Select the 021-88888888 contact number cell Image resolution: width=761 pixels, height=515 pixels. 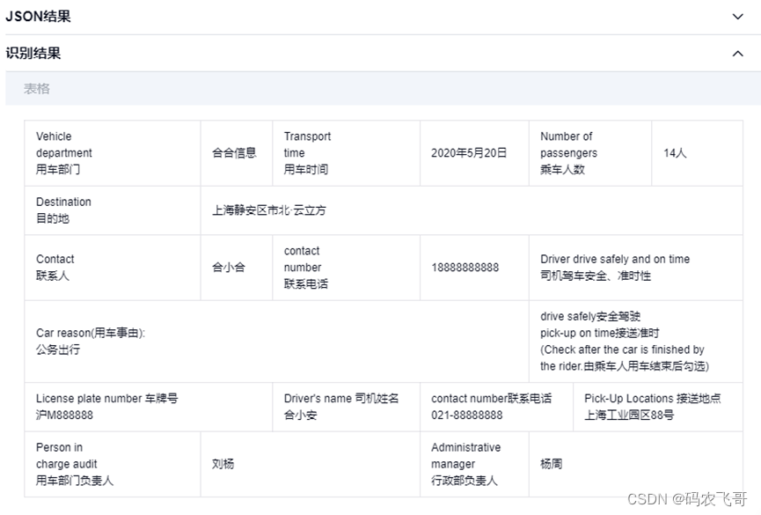[496, 407]
